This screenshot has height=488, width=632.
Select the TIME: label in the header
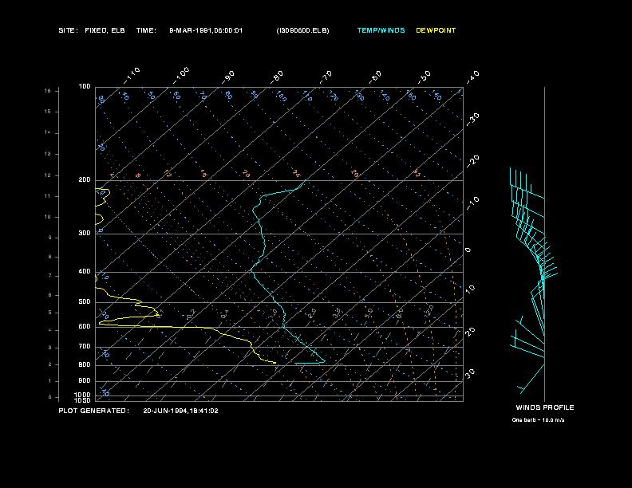coord(146,30)
